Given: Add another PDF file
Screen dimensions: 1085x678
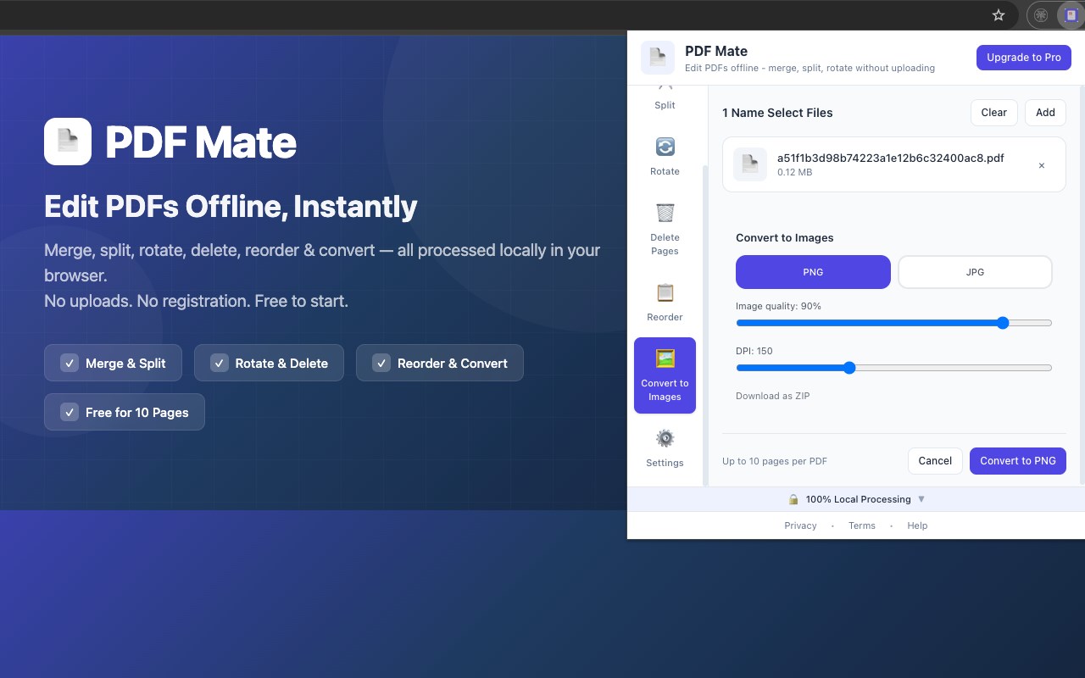Looking at the screenshot, I should (x=1045, y=113).
